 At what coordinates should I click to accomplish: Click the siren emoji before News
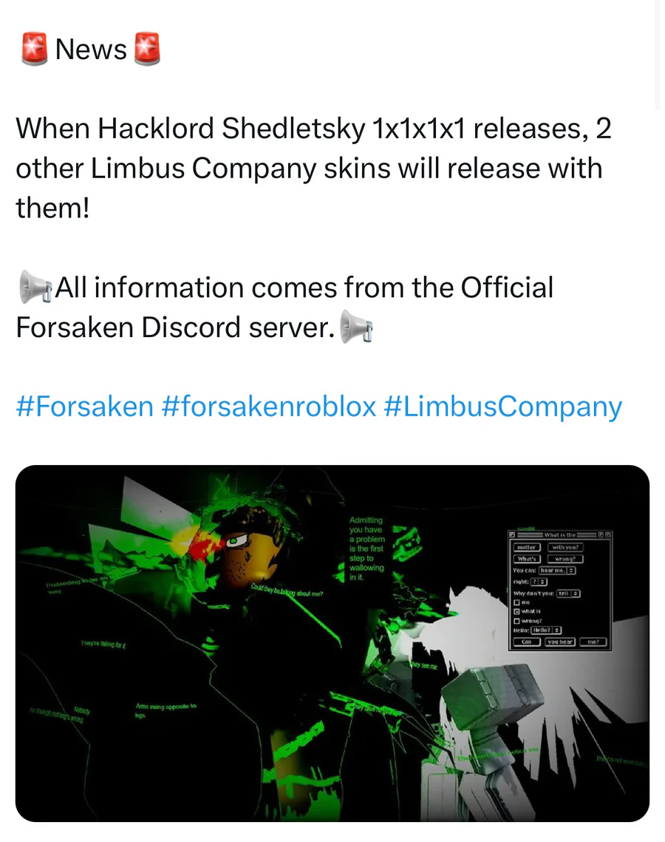35,49
